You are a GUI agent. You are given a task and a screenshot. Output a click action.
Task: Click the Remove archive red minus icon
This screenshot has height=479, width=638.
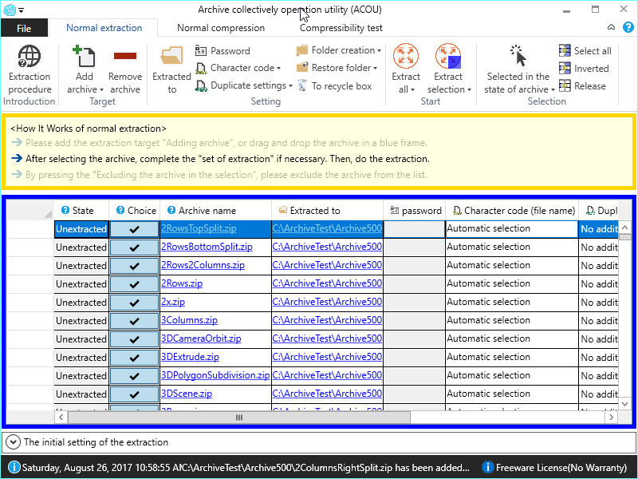click(x=125, y=56)
